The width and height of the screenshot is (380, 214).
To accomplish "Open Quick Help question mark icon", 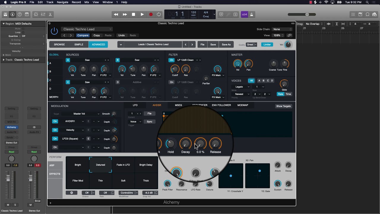I will 20,14.
